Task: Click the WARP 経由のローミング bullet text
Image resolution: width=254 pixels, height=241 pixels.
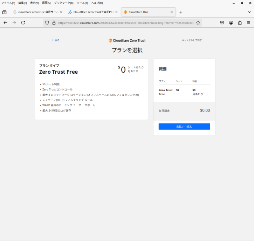Action: point(69,105)
